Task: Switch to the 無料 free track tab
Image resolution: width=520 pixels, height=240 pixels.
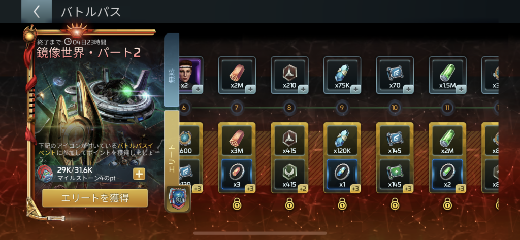Action: [x=172, y=70]
